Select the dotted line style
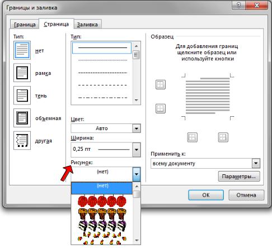This screenshot has height=248, width=272. click(102, 60)
